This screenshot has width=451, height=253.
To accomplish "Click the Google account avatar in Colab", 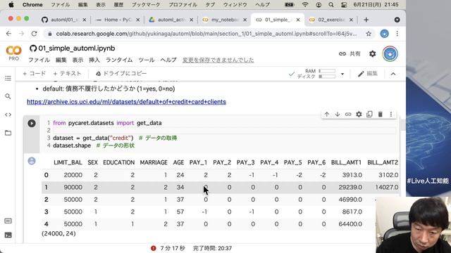I will coord(390,53).
